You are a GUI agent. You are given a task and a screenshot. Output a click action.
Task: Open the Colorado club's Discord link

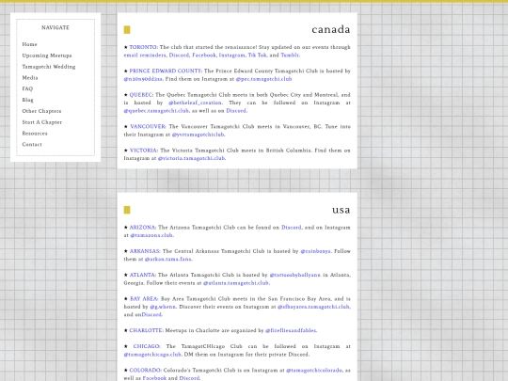189,378
